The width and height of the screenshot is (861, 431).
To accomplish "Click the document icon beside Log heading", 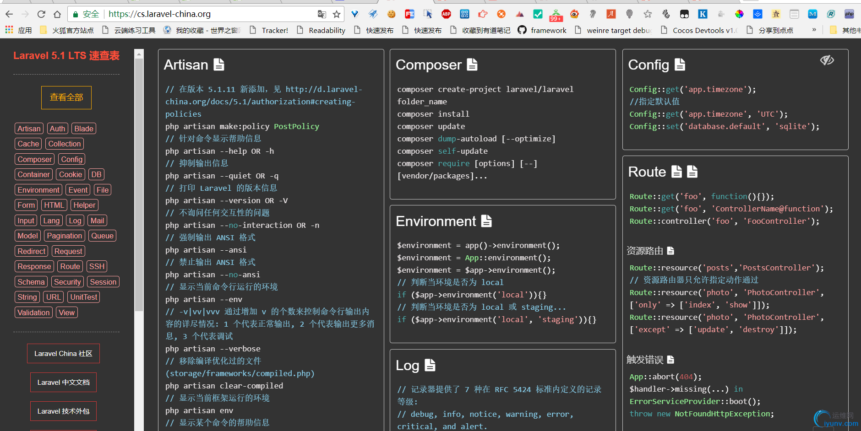I will click(430, 365).
